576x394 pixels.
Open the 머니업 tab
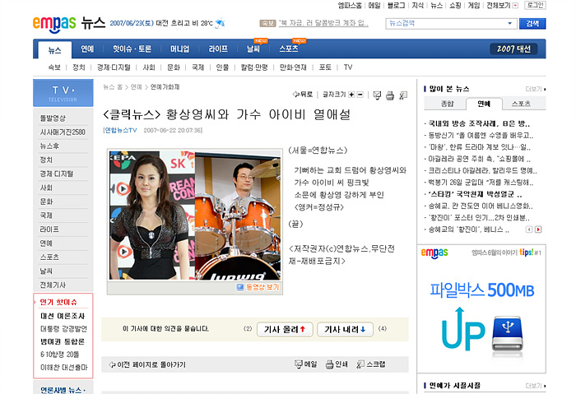179,49
